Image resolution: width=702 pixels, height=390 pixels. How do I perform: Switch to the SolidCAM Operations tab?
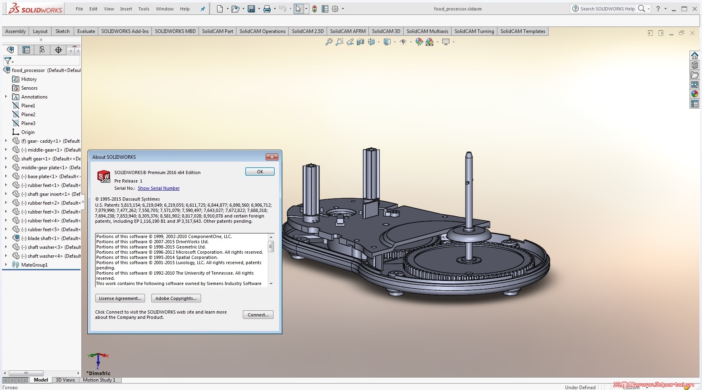tap(262, 31)
